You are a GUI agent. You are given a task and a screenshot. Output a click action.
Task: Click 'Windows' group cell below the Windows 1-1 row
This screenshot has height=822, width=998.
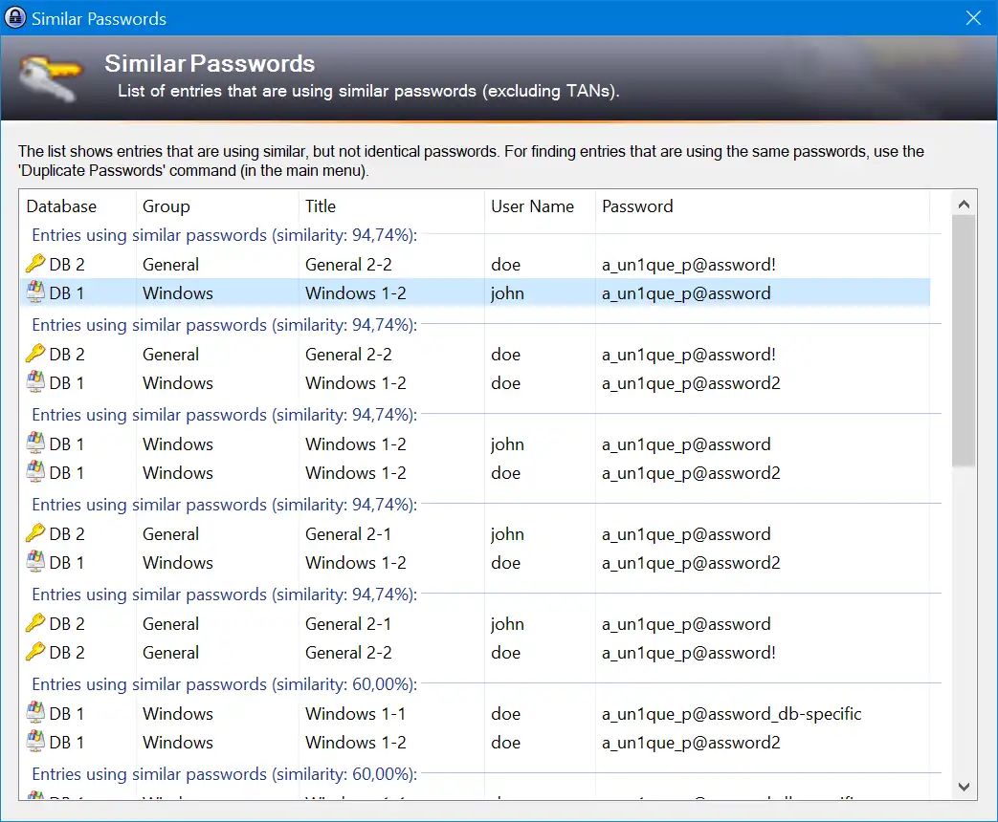178,743
